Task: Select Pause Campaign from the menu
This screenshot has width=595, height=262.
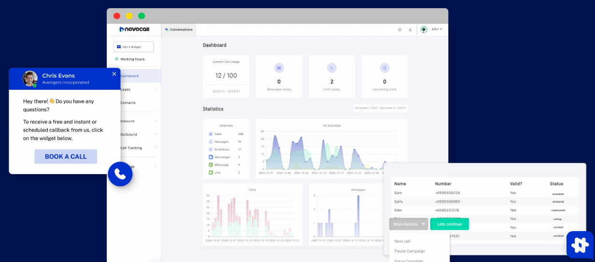Action: pos(410,251)
